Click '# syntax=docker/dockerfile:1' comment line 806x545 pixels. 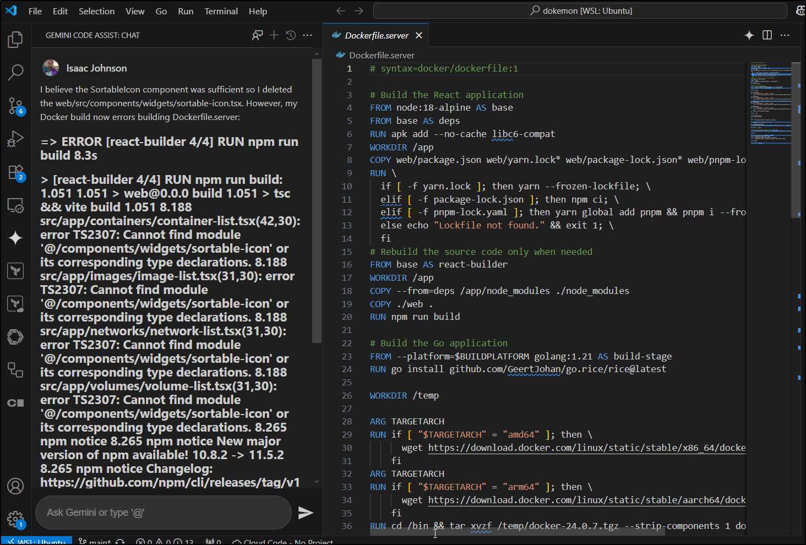(444, 69)
